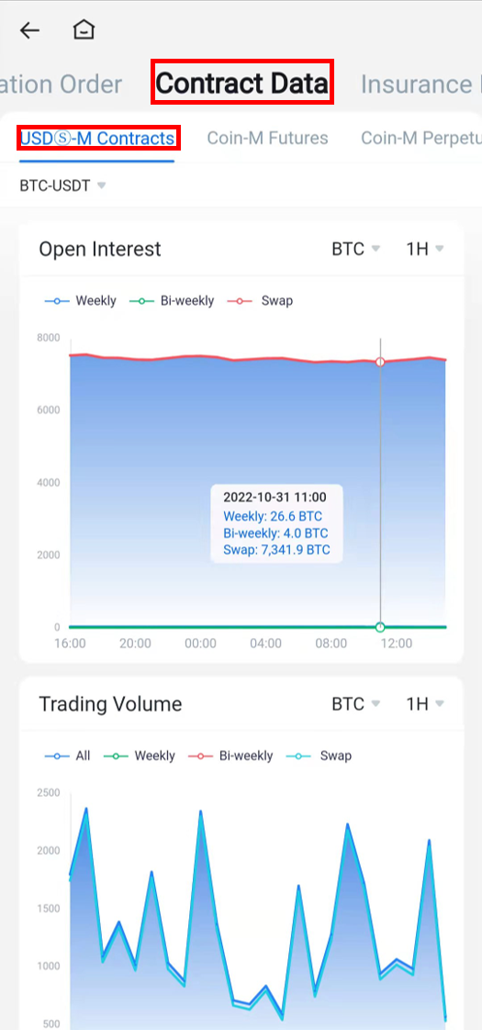This screenshot has height=1030, width=482.
Task: Select USDⓈ-M Contracts tab
Action: coord(97,139)
